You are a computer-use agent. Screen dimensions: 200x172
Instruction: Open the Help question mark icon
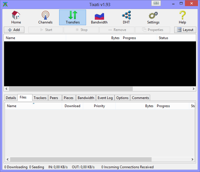pyautogui.click(x=182, y=15)
